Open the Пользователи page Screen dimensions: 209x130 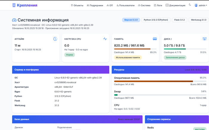(125, 5)
